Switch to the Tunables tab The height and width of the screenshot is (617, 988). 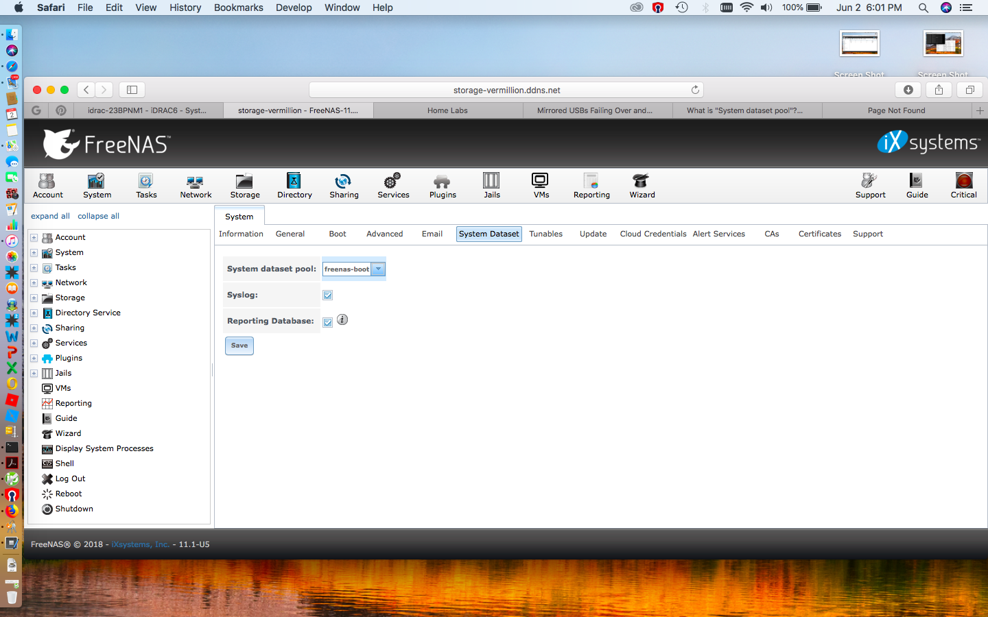pyautogui.click(x=545, y=234)
